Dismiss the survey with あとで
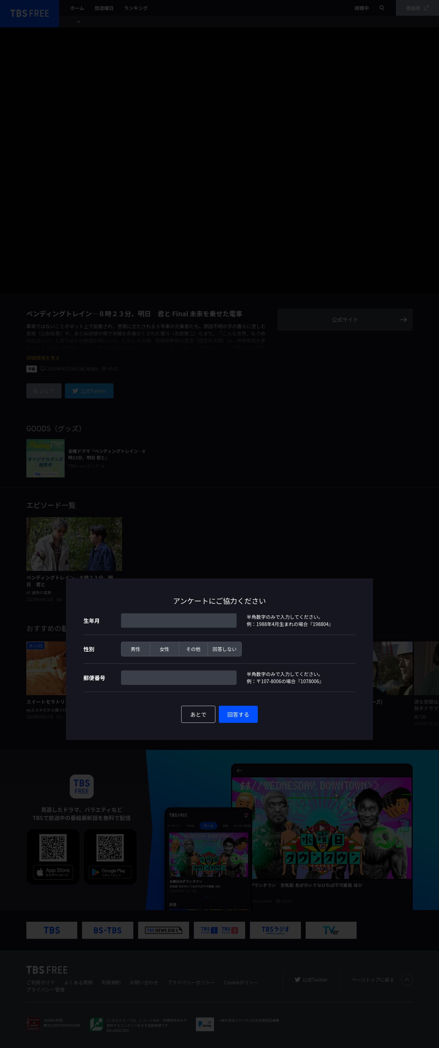The width and height of the screenshot is (439, 1048). (x=198, y=714)
